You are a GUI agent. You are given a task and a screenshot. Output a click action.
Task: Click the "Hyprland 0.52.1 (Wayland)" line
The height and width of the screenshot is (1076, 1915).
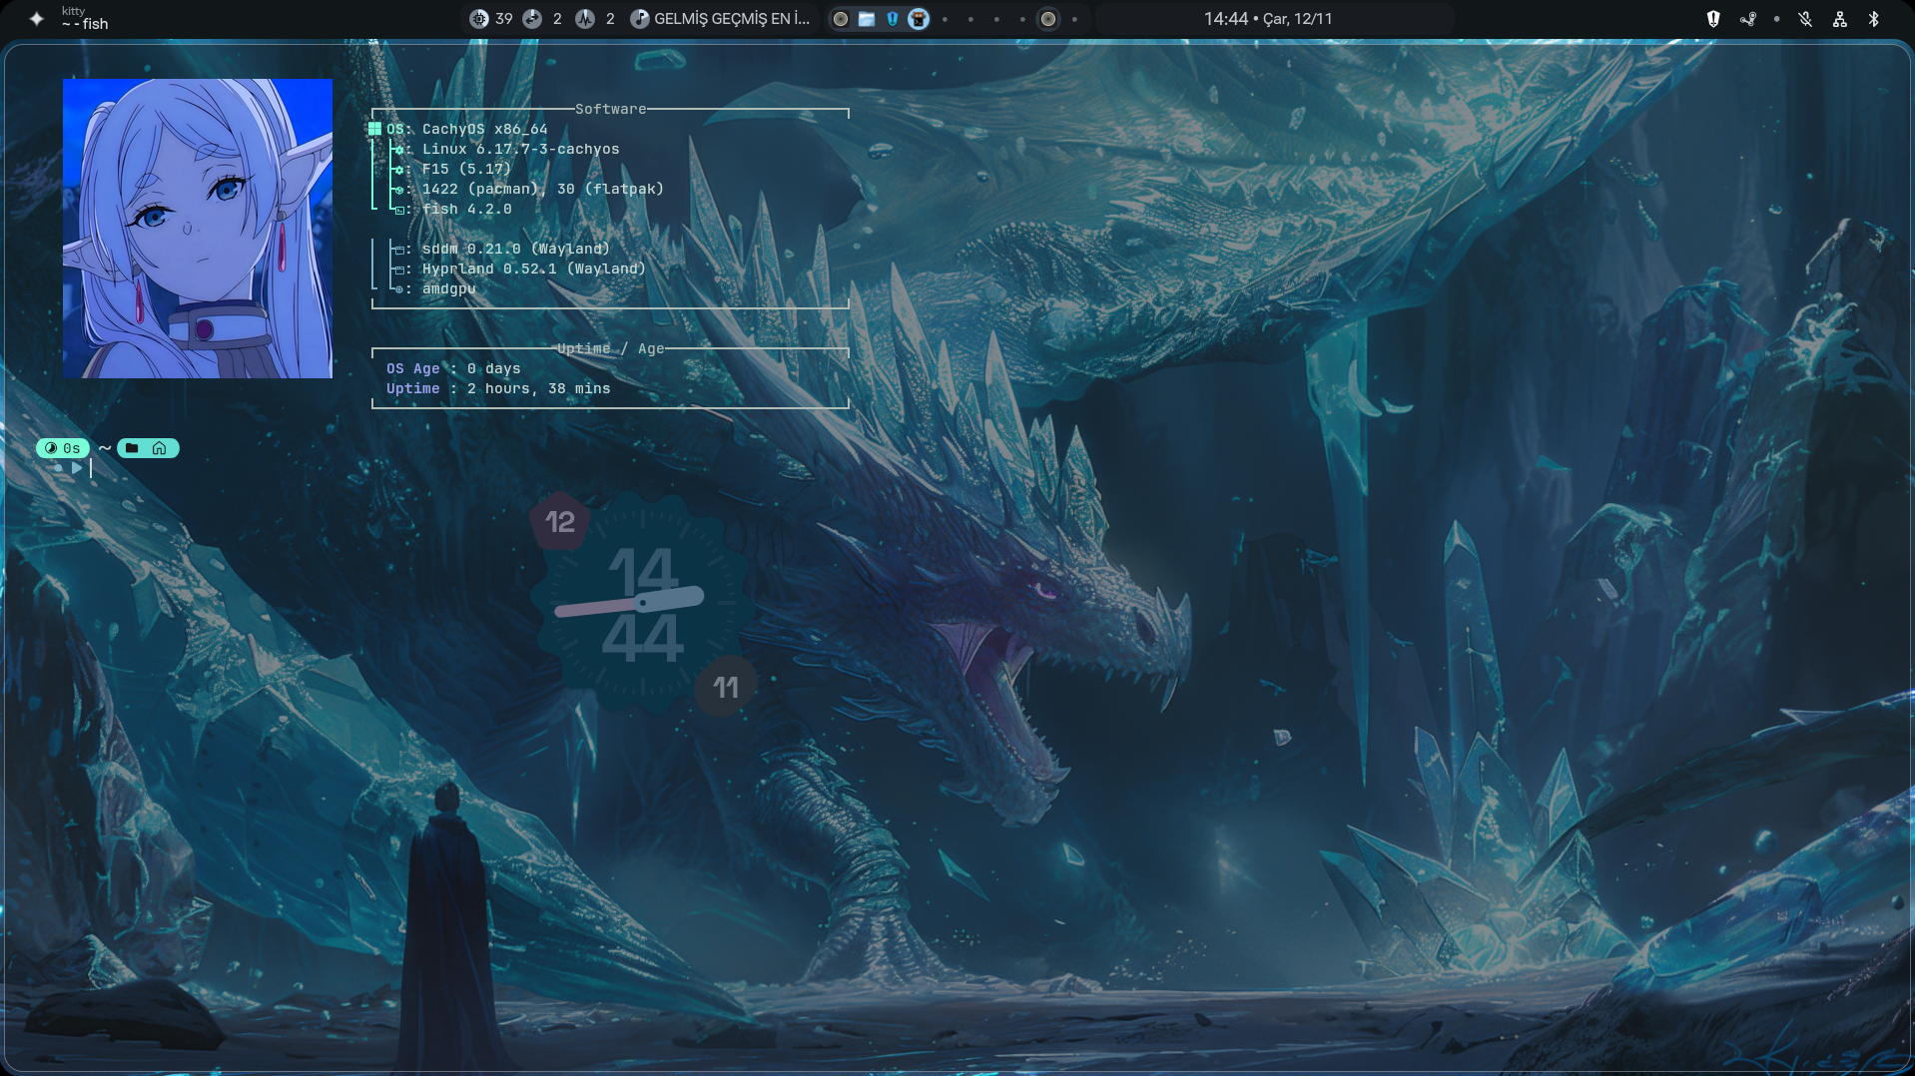[519, 269]
